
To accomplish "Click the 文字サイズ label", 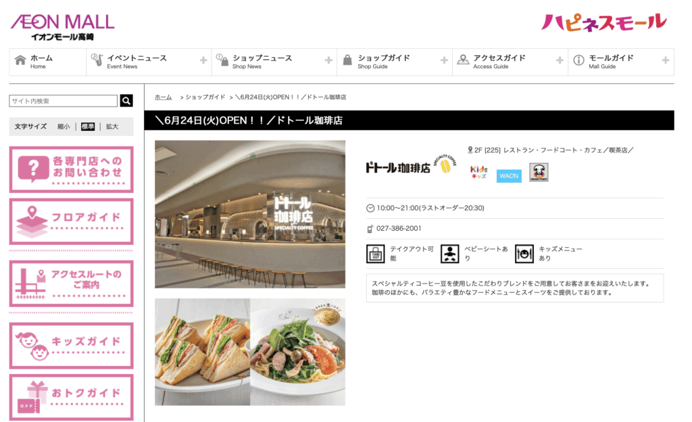I will (x=30, y=126).
